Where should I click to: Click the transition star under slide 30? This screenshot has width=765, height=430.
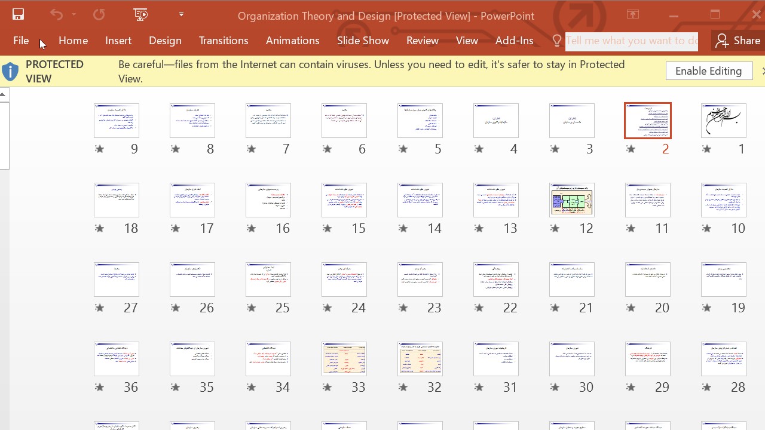pyautogui.click(x=555, y=388)
